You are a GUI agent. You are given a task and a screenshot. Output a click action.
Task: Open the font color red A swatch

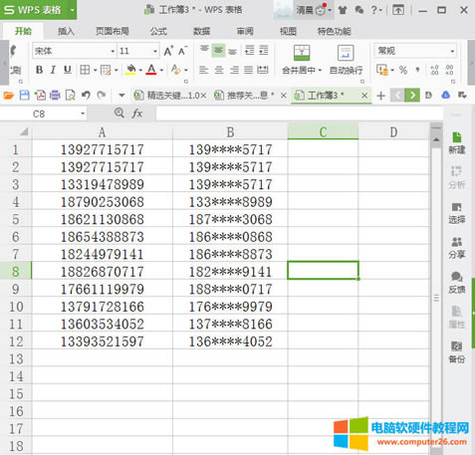151,70
